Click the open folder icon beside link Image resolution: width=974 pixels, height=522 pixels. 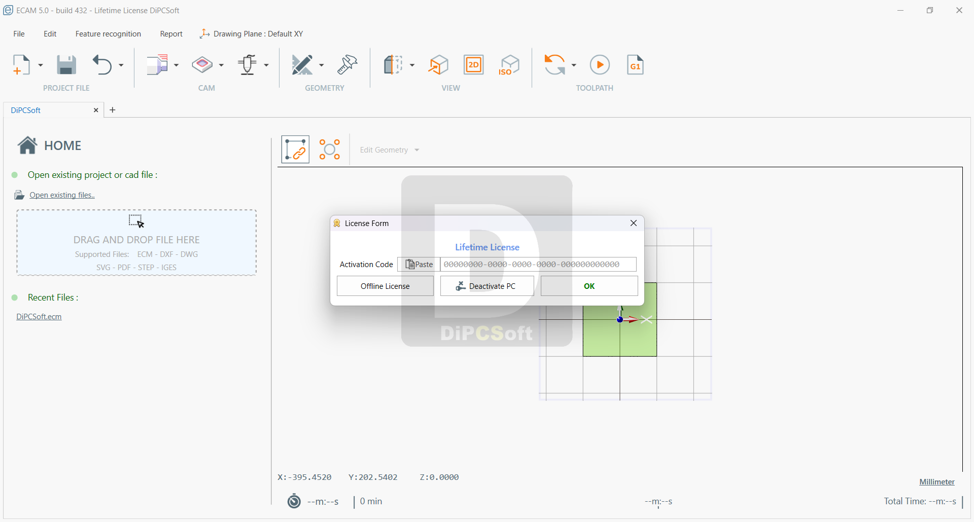(x=19, y=195)
